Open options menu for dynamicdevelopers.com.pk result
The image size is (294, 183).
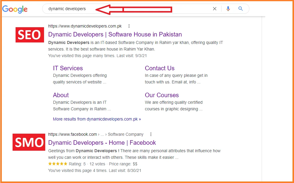(129, 26)
